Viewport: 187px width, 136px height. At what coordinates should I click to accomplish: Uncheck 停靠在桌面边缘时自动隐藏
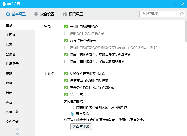[x=66, y=80]
